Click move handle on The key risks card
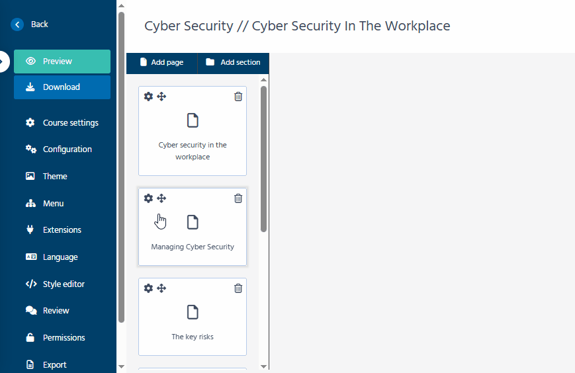This screenshot has width=575, height=373. pyautogui.click(x=161, y=288)
